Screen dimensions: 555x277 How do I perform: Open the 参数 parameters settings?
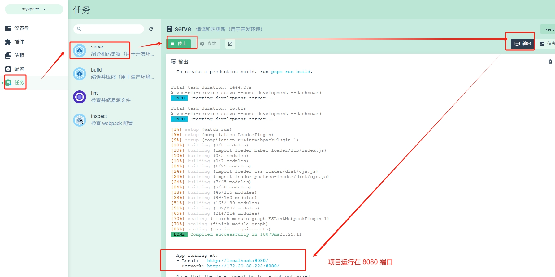click(208, 44)
